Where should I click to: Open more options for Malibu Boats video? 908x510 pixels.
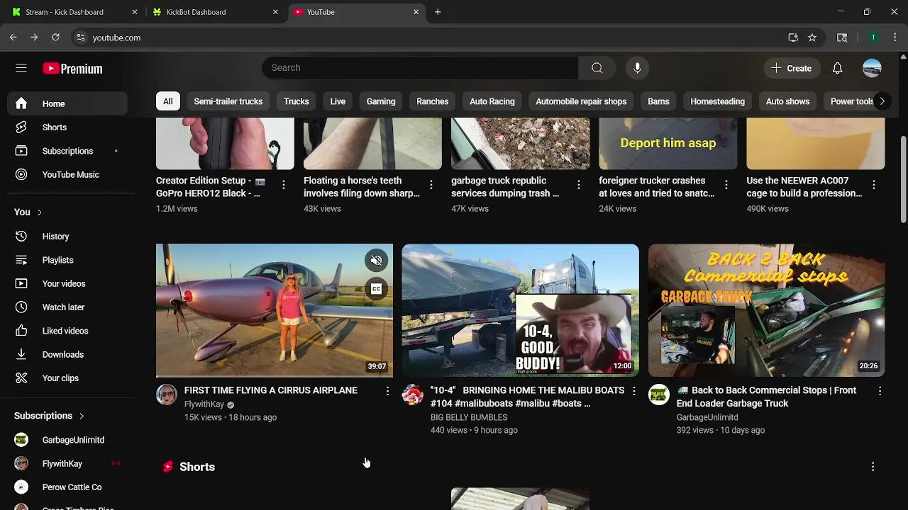pyautogui.click(x=634, y=391)
